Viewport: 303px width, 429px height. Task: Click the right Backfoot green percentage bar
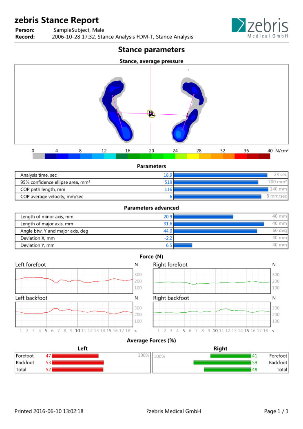pos(222,362)
